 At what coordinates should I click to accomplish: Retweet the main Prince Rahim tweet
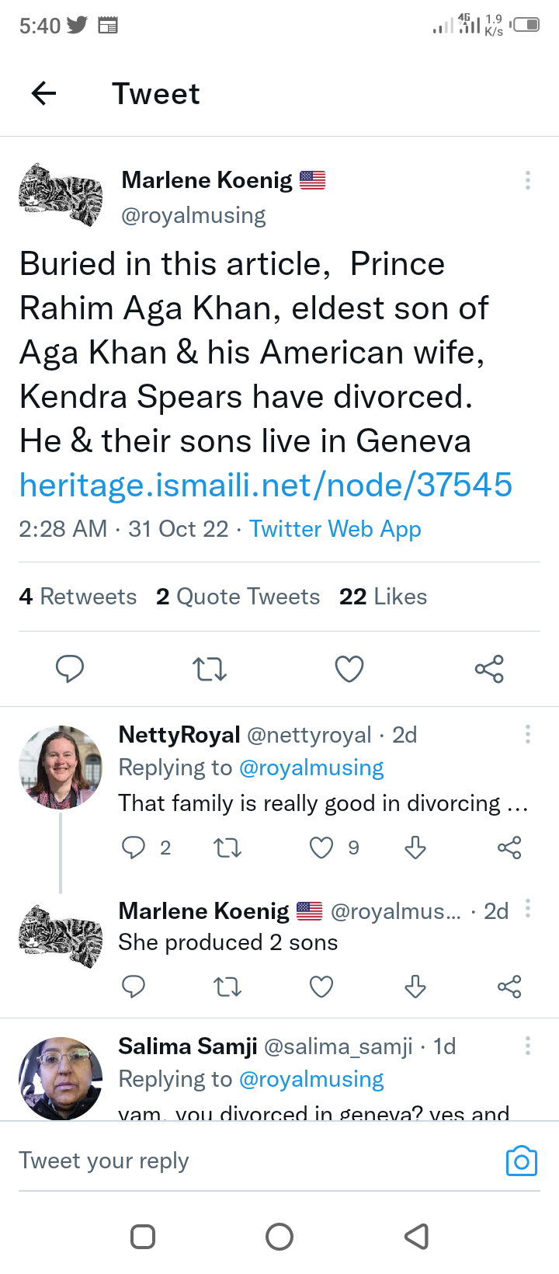(x=210, y=669)
